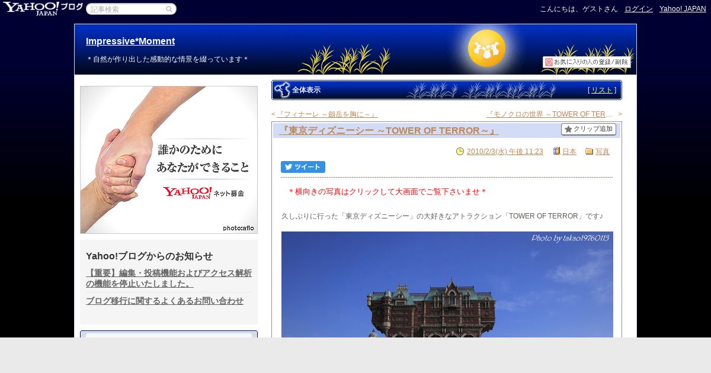
Task: Open ブログ移行に関するよくあるお問い合わせ link
Action: pyautogui.click(x=165, y=301)
